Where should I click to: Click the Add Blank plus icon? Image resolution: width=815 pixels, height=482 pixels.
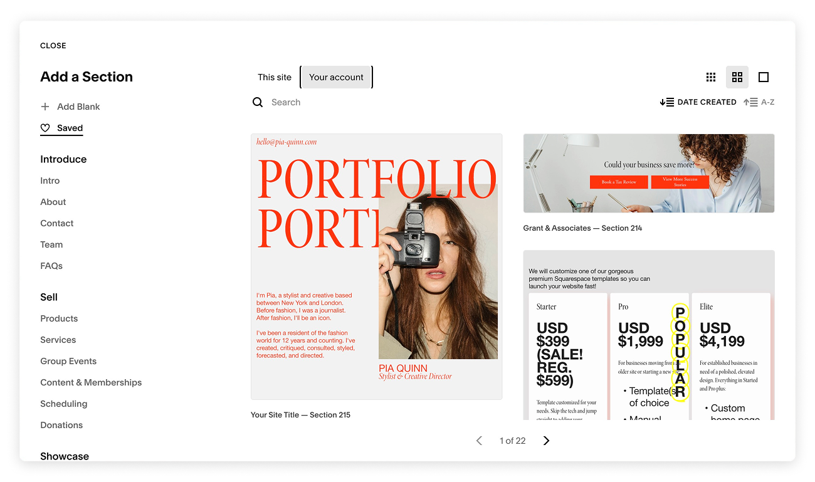pyautogui.click(x=45, y=107)
